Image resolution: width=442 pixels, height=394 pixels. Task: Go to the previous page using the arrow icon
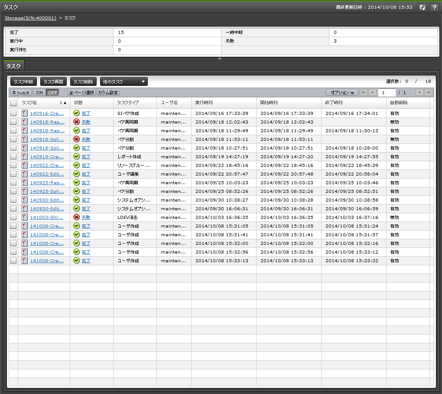coord(373,92)
